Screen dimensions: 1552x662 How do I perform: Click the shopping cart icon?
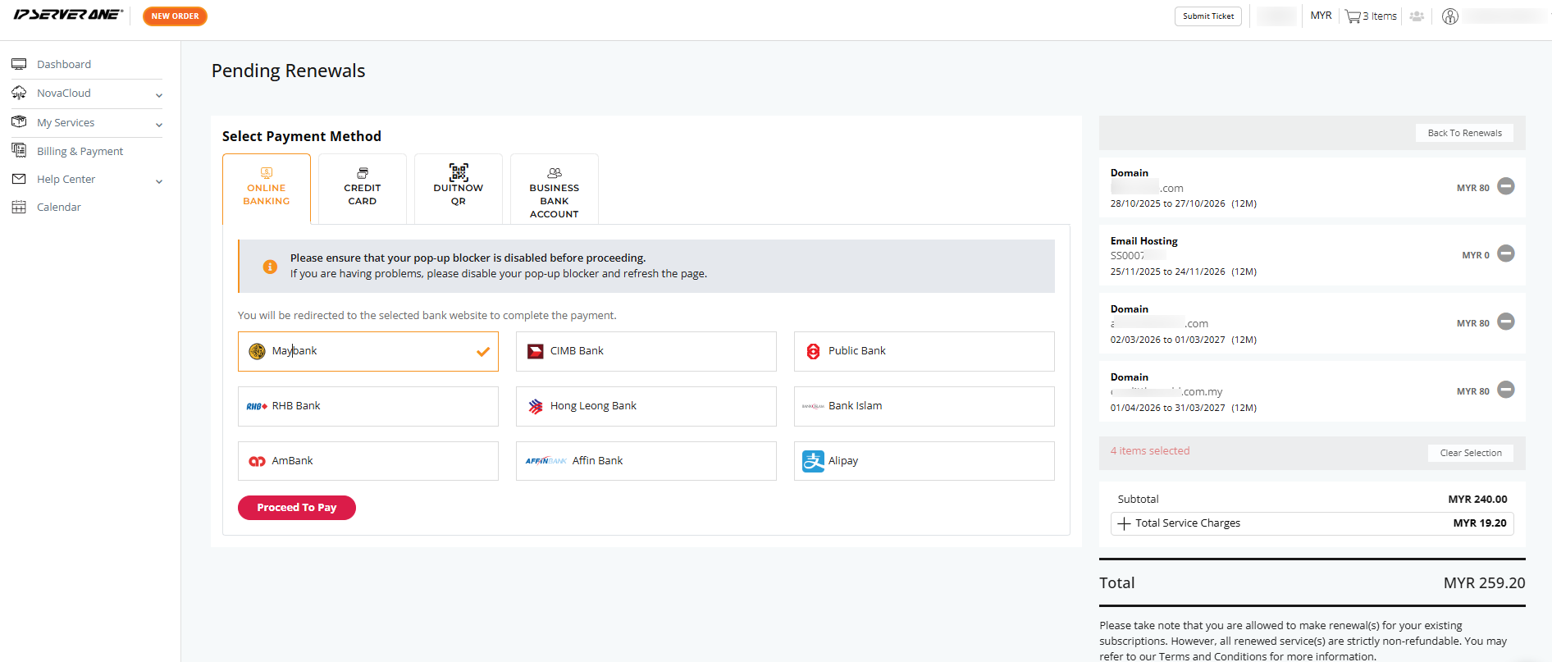click(1353, 16)
